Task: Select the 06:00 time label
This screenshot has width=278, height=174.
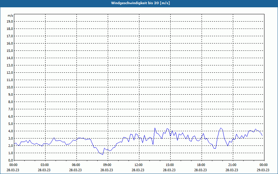Action: [76, 165]
